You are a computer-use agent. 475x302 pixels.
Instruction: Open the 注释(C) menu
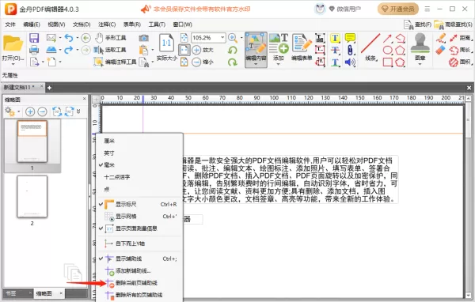click(x=107, y=25)
